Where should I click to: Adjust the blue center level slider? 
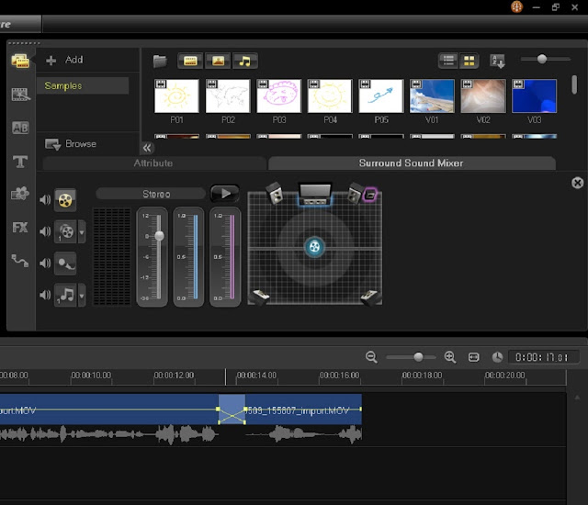point(196,256)
